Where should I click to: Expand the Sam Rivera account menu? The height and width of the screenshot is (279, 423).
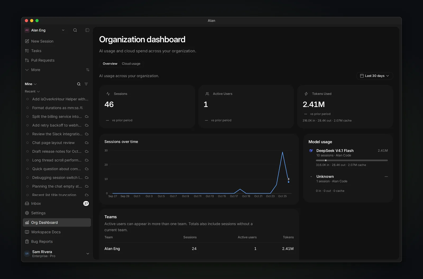57,254
